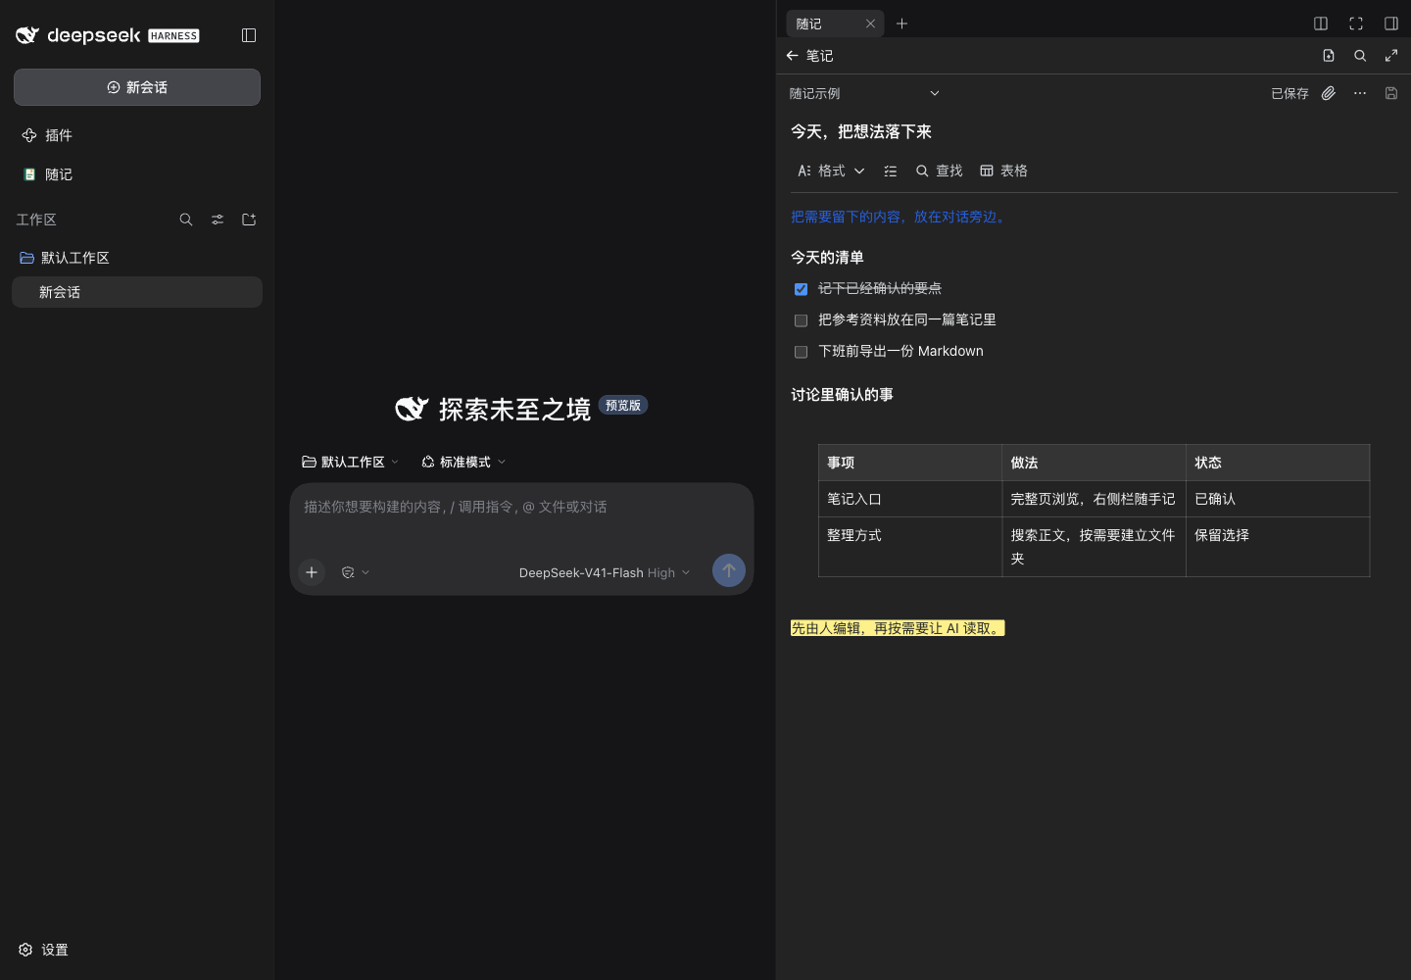The height and width of the screenshot is (980, 1411).
Task: Uncheck 记下已经确认的要点 checkbox
Action: coord(801,289)
